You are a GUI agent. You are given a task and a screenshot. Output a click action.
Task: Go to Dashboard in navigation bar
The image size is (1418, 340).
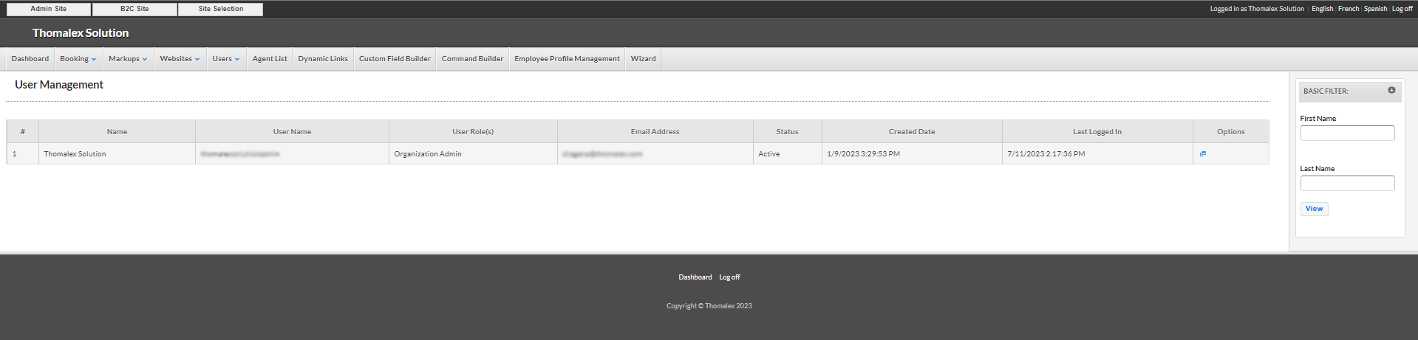(x=30, y=59)
